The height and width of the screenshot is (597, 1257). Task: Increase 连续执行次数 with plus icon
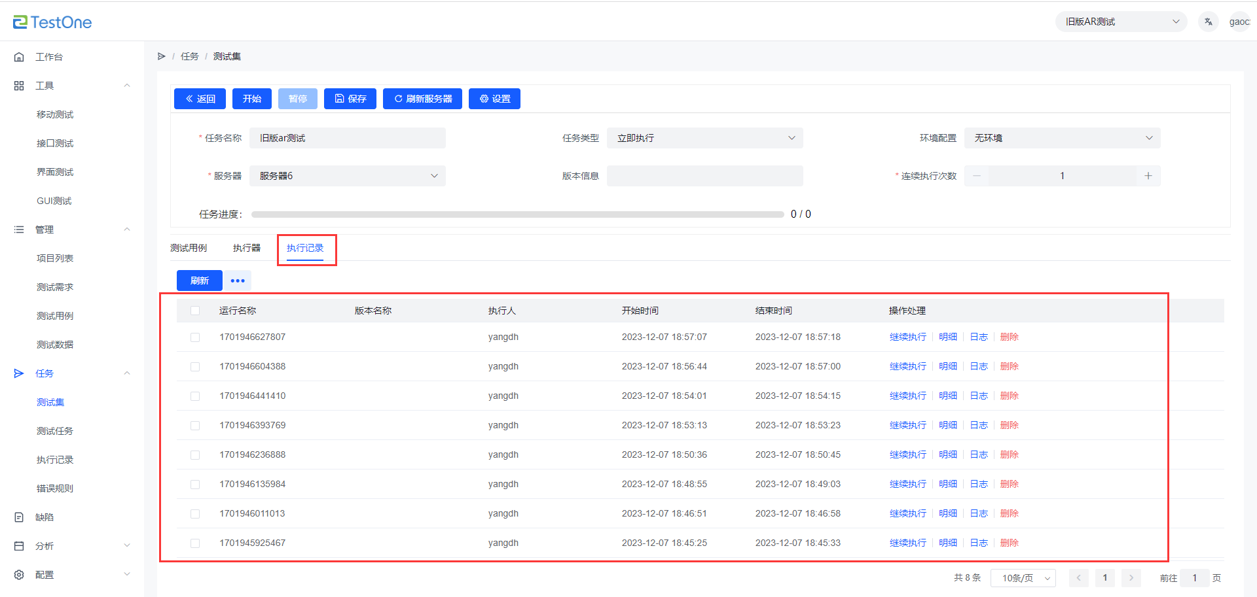pyautogui.click(x=1148, y=176)
